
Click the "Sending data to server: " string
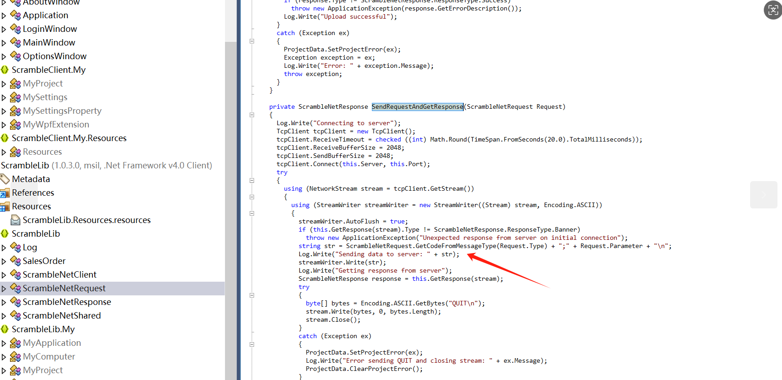point(383,254)
